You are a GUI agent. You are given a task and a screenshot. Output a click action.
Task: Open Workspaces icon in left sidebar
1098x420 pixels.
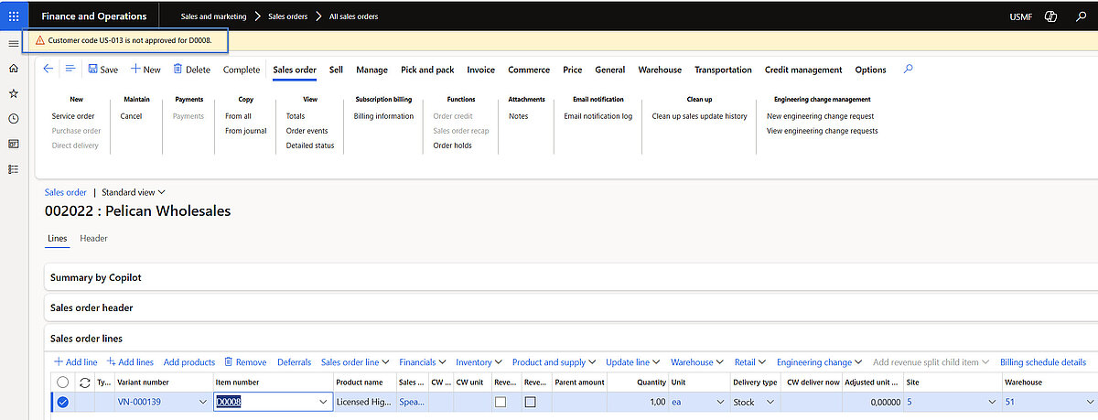click(x=13, y=144)
